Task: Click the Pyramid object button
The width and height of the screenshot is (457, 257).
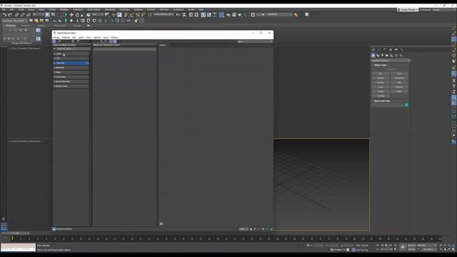Action: click(399, 87)
